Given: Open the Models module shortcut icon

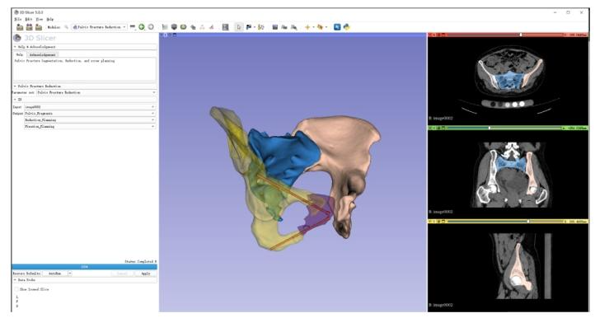Looking at the screenshot, I should [x=183, y=27].
